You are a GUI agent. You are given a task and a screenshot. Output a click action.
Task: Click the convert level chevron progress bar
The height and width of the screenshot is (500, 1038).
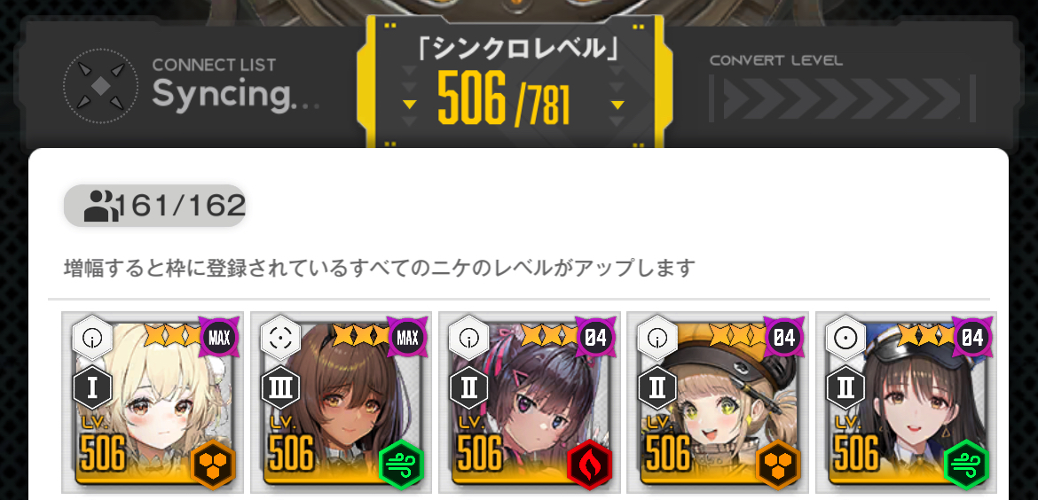[x=842, y=98]
